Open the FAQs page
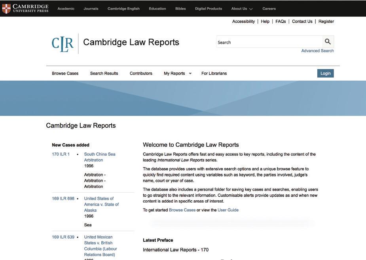The height and width of the screenshot is (260, 366). [281, 21]
